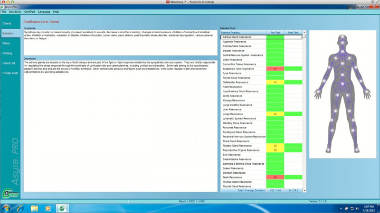Click the Pre-Test column header
The width and height of the screenshot is (380, 213).
[275, 32]
